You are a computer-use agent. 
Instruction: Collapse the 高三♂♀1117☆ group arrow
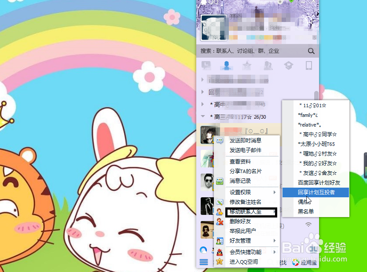click(x=203, y=116)
